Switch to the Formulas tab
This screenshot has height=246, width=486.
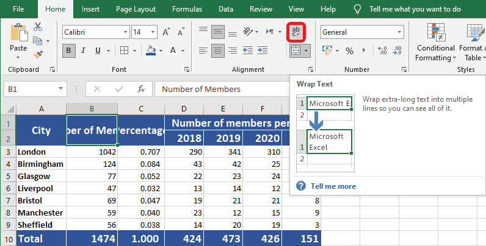point(187,9)
